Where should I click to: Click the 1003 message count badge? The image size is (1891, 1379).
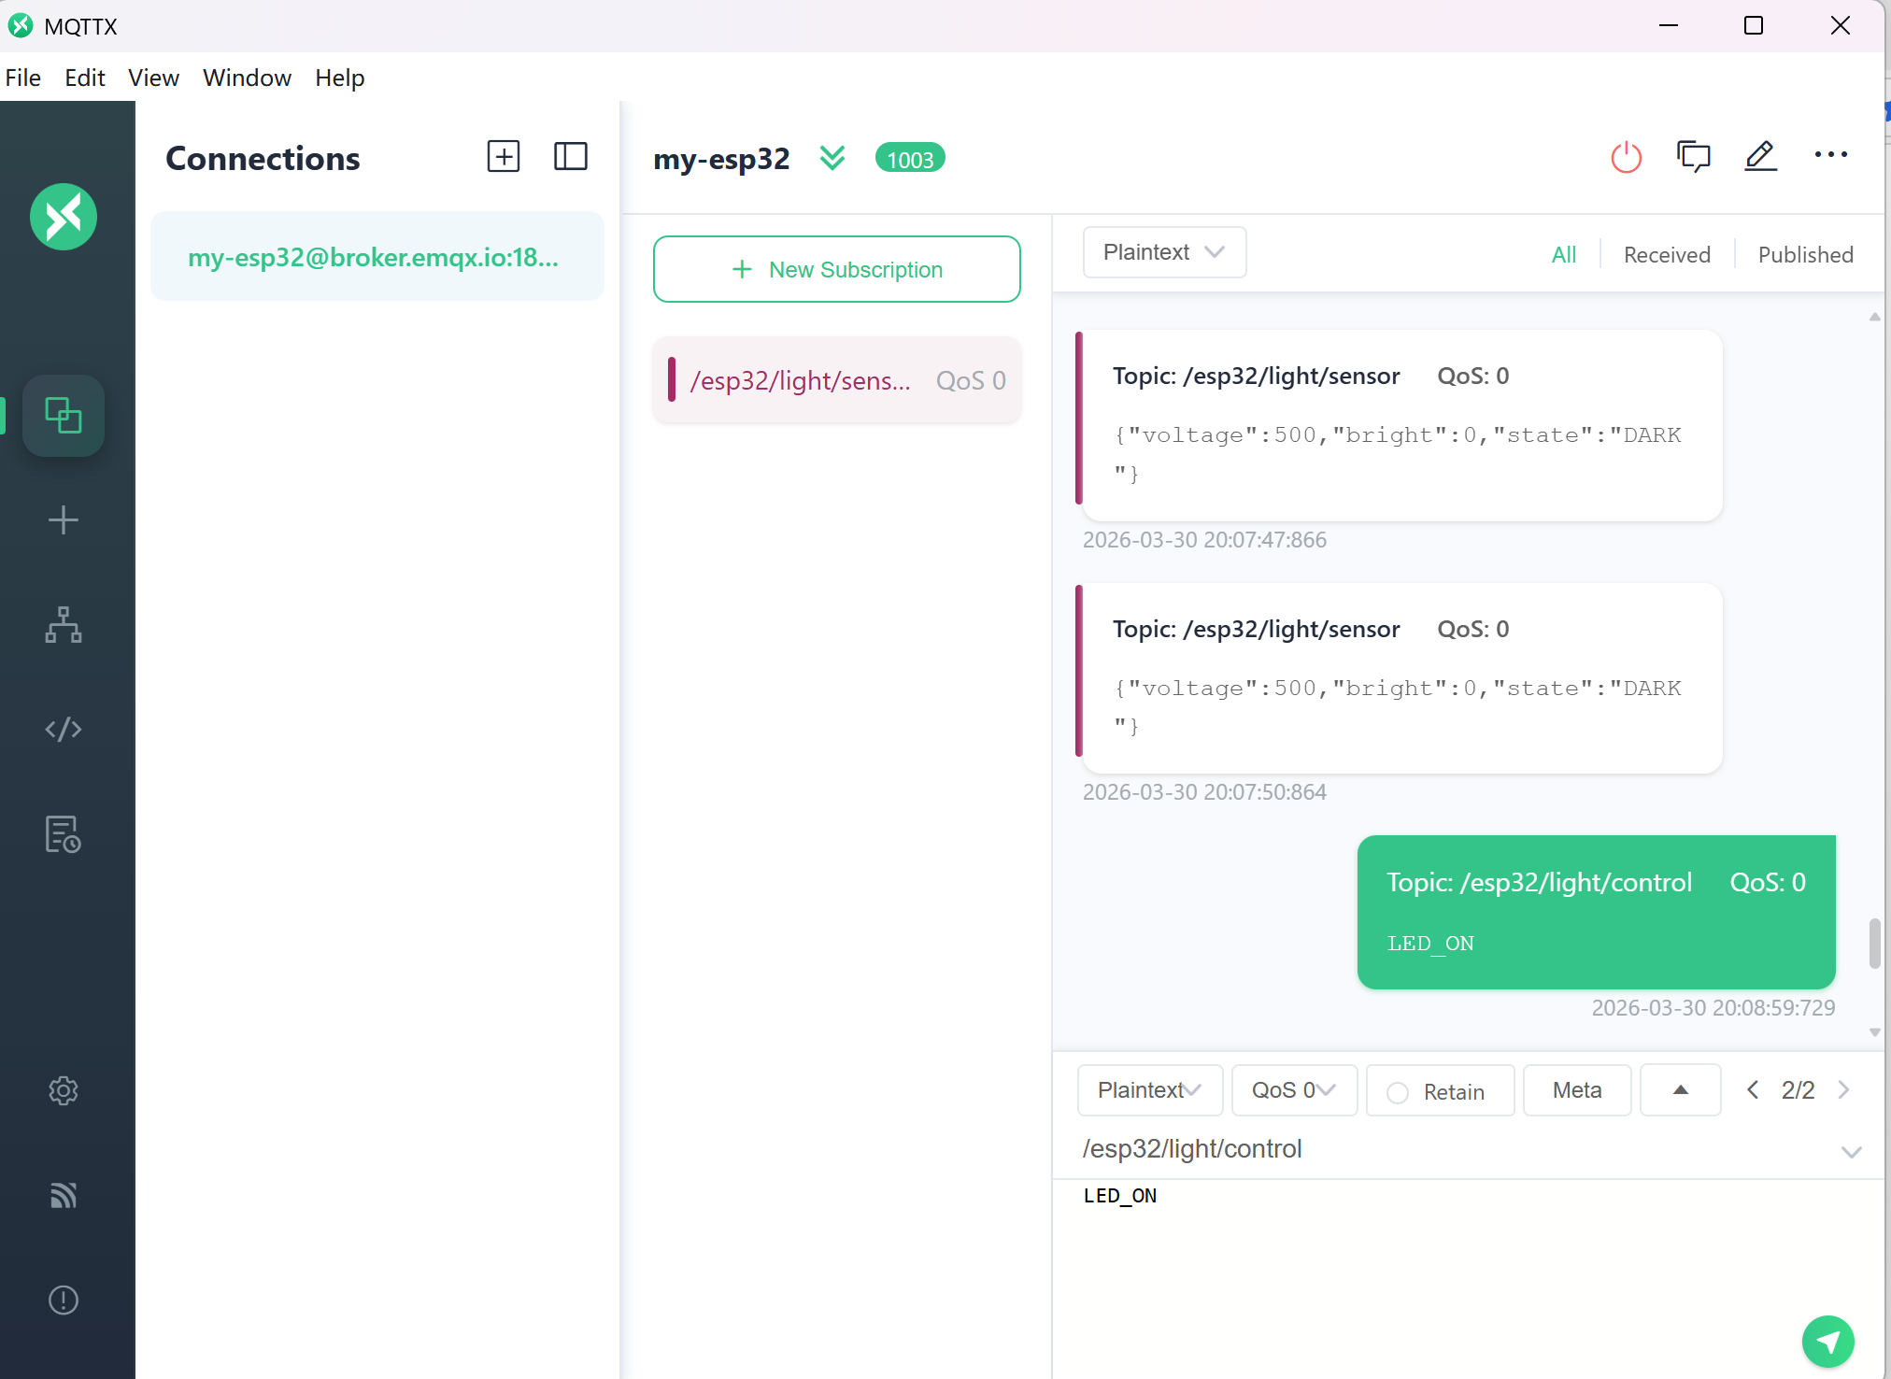pos(910,159)
